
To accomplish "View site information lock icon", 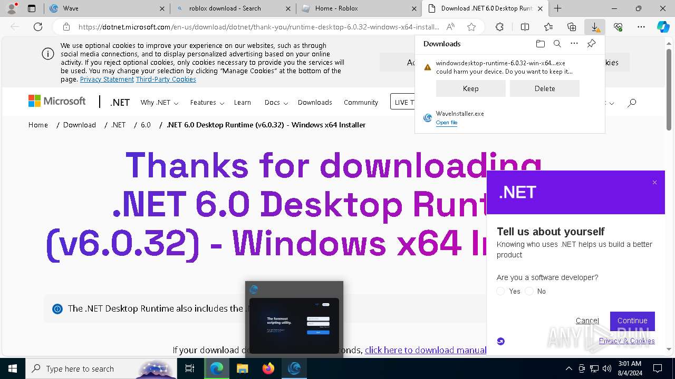I will (66, 27).
